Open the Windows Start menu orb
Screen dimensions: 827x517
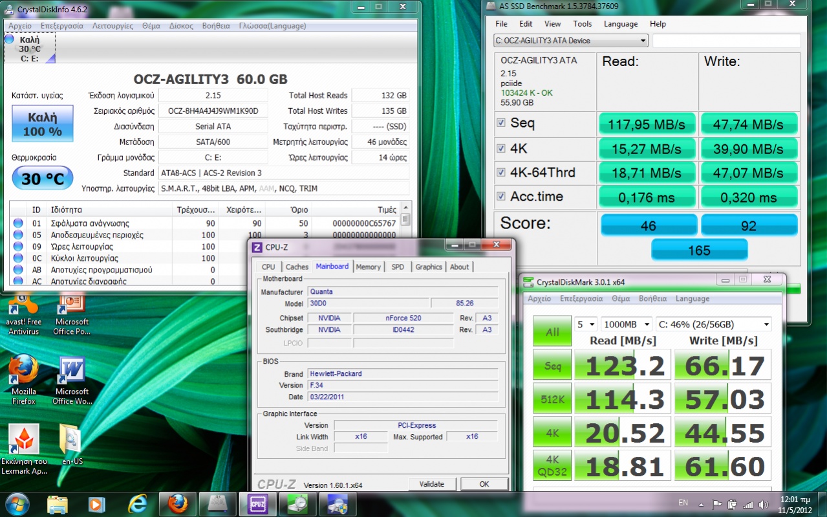click(x=17, y=503)
